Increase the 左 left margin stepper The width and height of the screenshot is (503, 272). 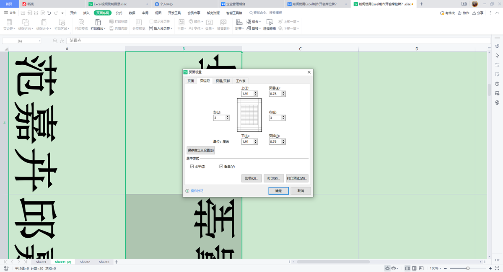[228, 117]
